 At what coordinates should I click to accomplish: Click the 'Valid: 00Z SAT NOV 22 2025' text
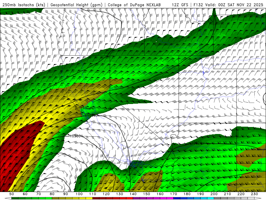(234, 5)
